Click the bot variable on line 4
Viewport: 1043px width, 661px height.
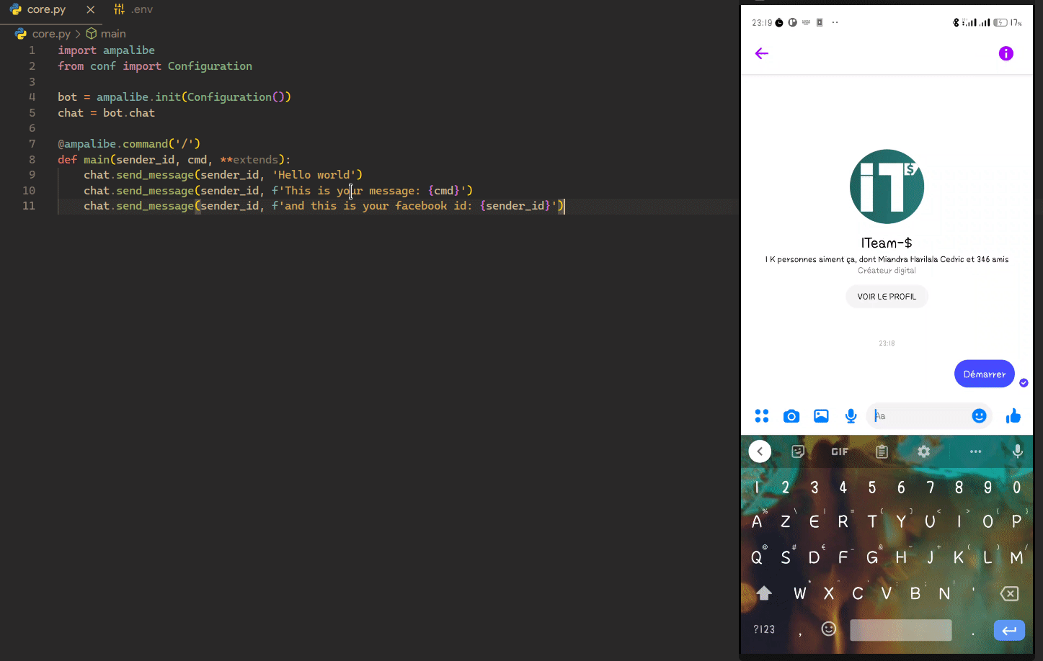(x=67, y=97)
